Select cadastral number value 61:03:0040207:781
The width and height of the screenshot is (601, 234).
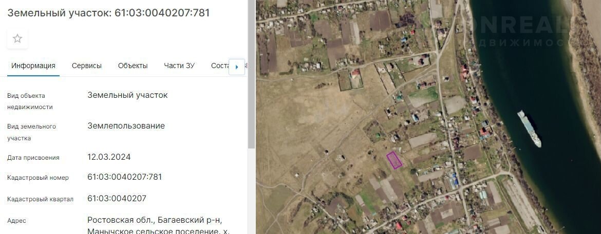pyautogui.click(x=125, y=177)
